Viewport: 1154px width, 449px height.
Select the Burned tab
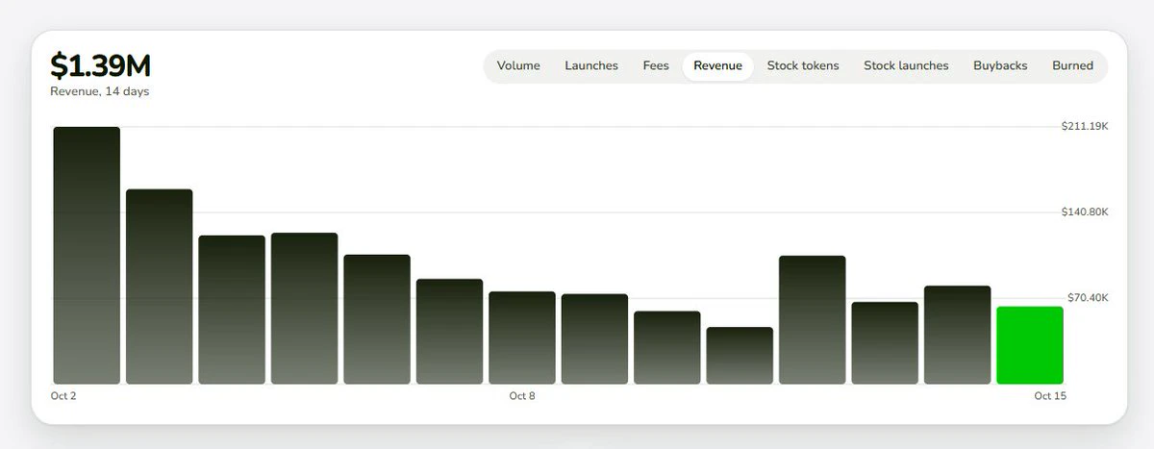tap(1072, 66)
